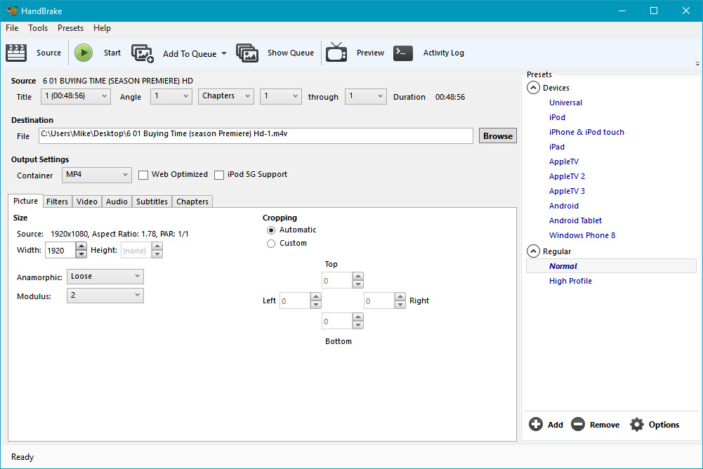Click the Preview television icon
703x469 pixels.
[336, 53]
